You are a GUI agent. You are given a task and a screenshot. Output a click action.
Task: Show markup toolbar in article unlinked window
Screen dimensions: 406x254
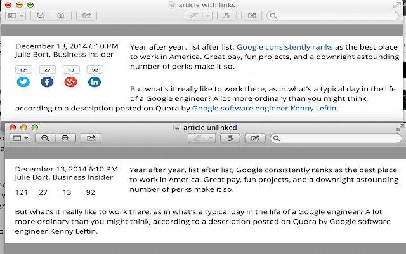tap(255, 138)
